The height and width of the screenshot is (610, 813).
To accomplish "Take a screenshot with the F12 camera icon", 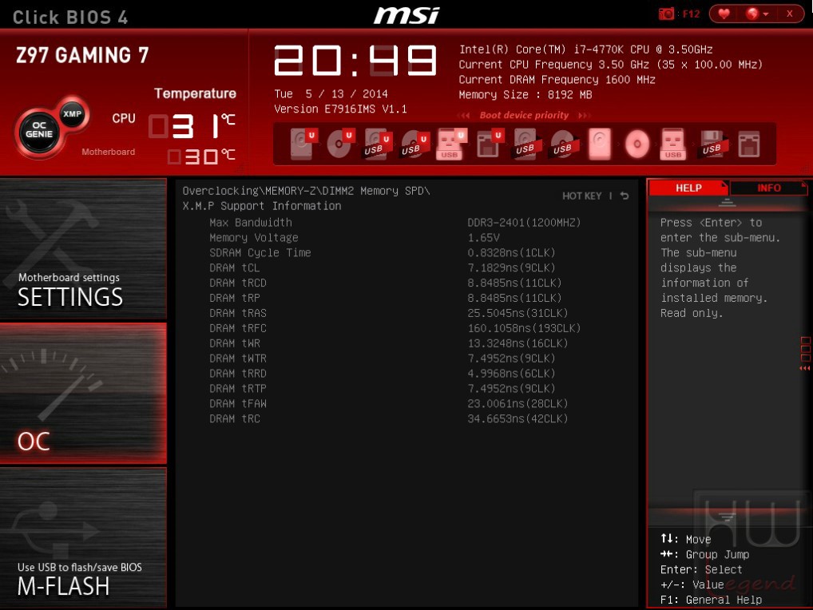I will tap(666, 14).
